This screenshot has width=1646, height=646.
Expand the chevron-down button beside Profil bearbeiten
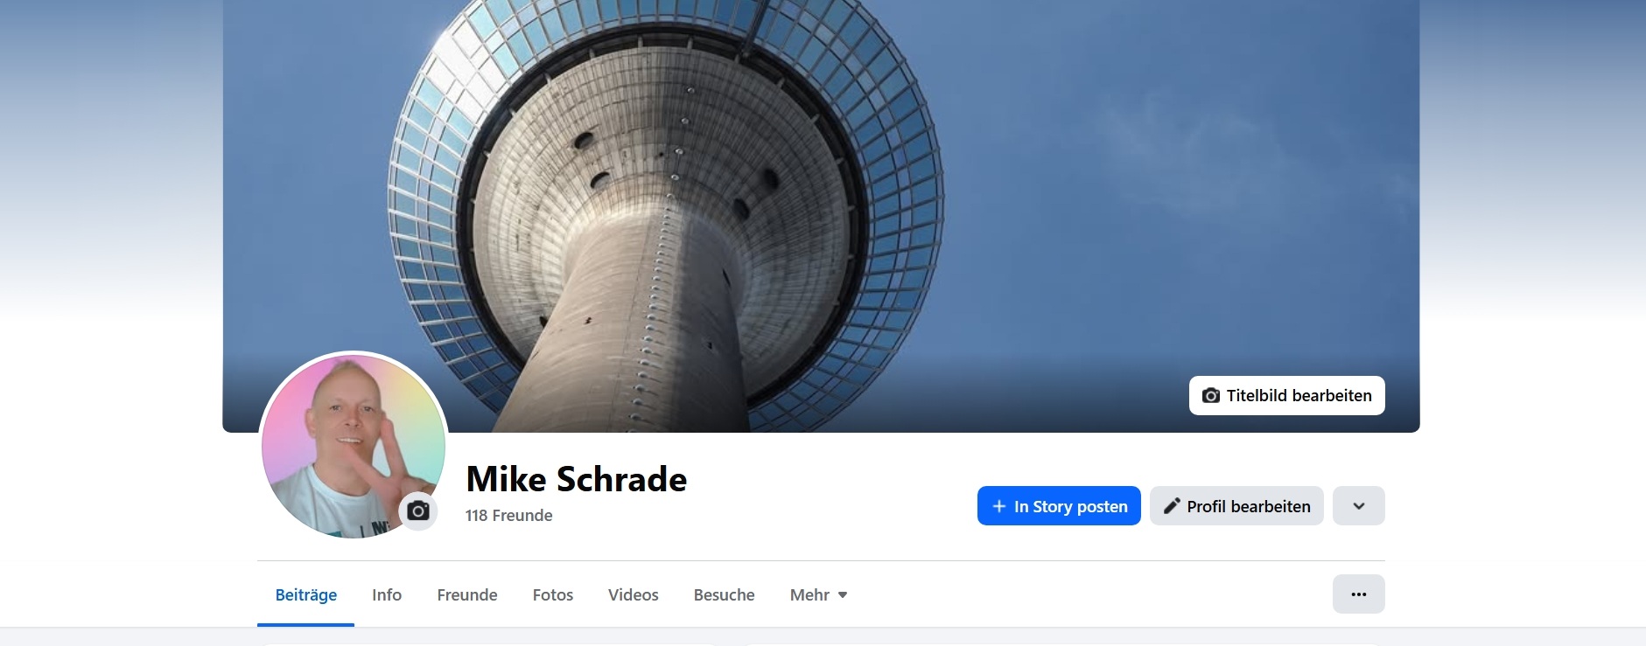click(1358, 506)
